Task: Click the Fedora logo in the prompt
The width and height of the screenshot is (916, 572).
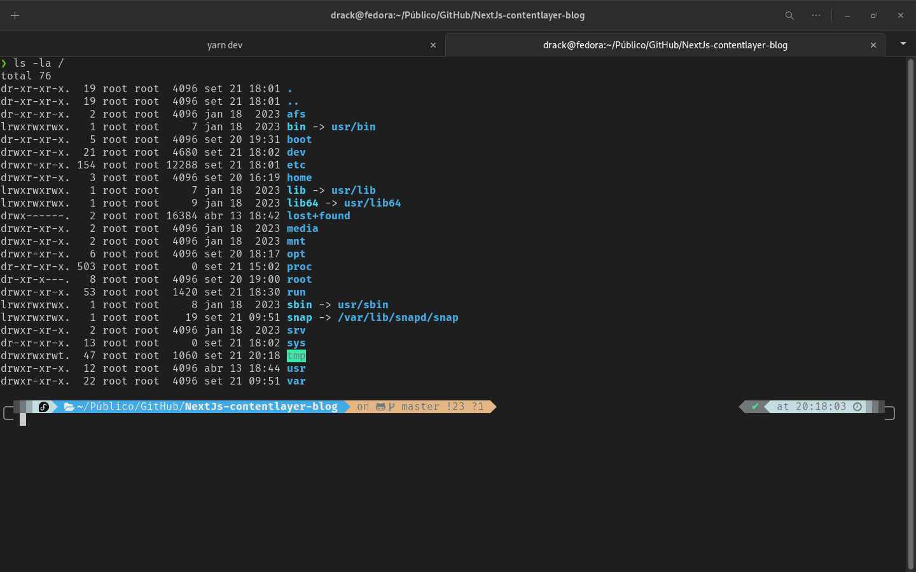Action: tap(44, 407)
